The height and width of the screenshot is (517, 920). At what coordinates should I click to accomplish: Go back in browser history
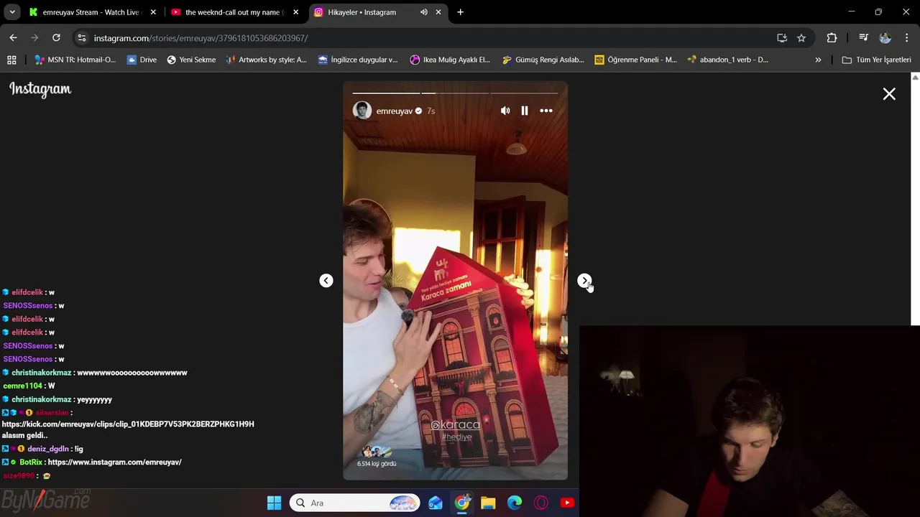(x=13, y=38)
